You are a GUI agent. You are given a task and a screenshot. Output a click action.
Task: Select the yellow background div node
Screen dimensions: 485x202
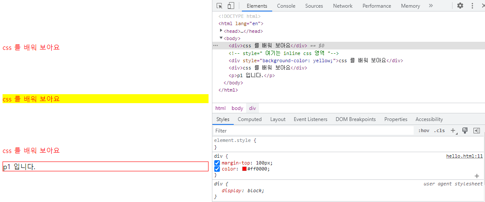[x=316, y=61]
